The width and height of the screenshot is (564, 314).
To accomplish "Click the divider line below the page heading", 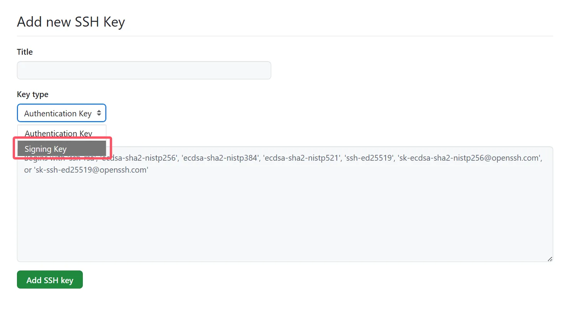I will click(285, 36).
